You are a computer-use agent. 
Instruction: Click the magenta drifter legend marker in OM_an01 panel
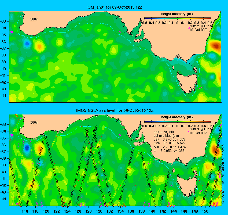[189, 28]
